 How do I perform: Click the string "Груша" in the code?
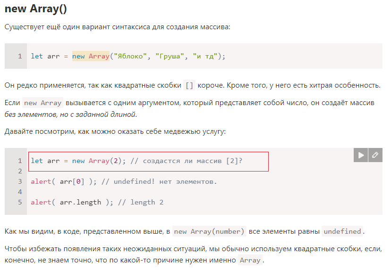(x=170, y=56)
